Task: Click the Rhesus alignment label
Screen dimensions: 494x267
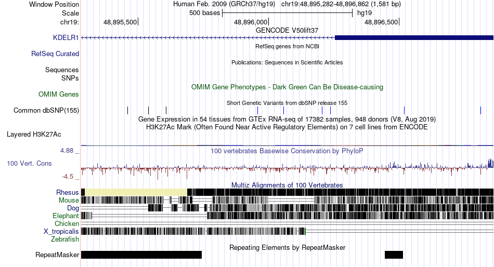Action: pyautogui.click(x=68, y=192)
